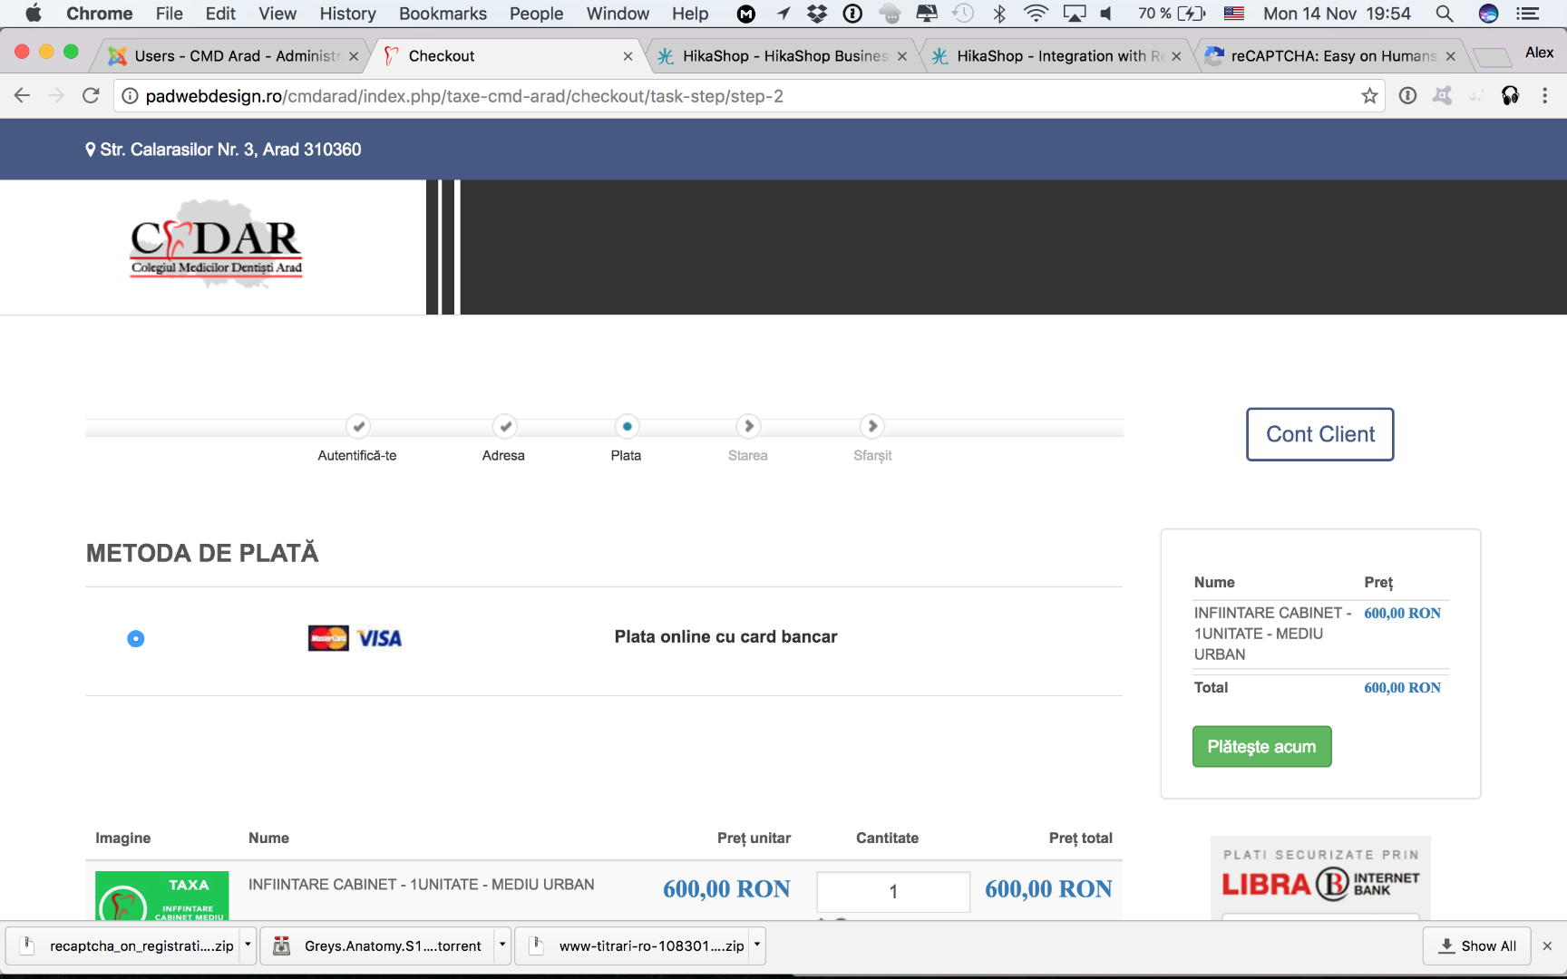Click the Plata online cu card bancar label
This screenshot has width=1567, height=979.
tap(726, 637)
